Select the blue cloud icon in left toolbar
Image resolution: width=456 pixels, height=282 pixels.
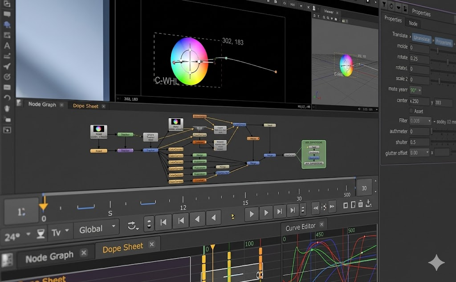click(x=7, y=25)
